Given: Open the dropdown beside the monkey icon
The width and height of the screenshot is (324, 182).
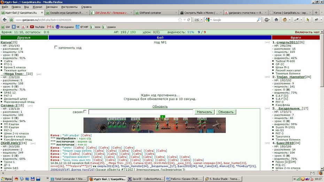Looking at the screenshot, I should tap(290, 20).
